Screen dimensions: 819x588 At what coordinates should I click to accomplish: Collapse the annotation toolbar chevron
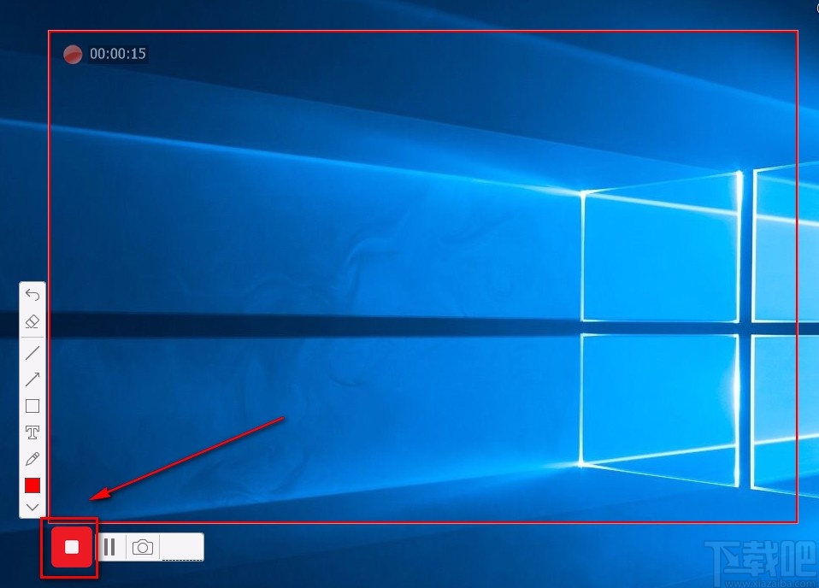[32, 507]
